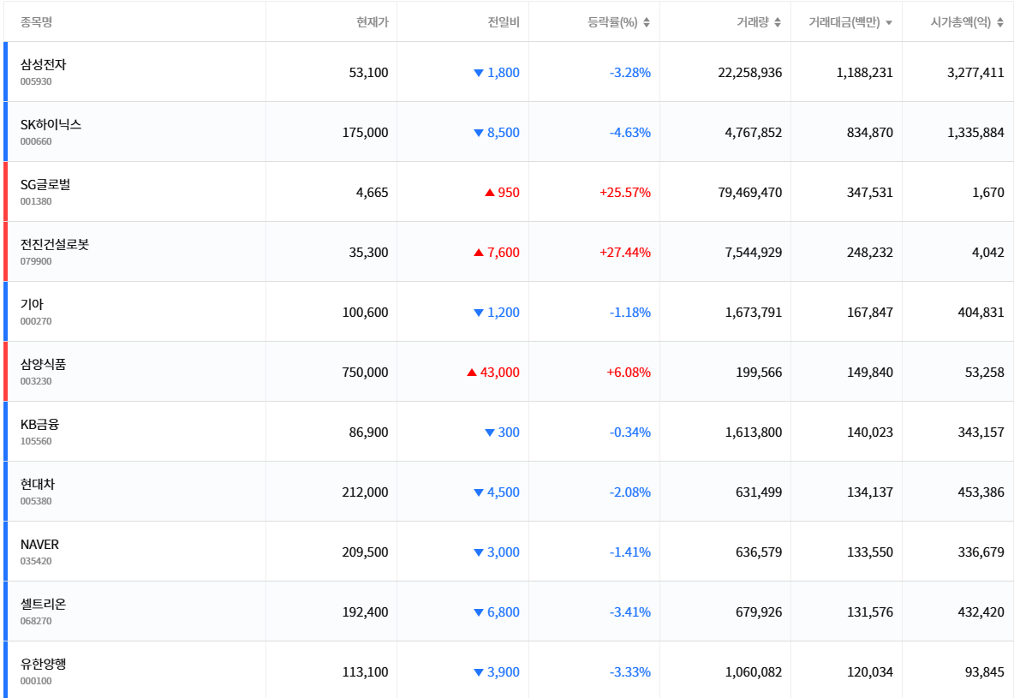Image resolution: width=1020 pixels, height=698 pixels.
Task: Click trading value 131,576
Action: pos(870,611)
